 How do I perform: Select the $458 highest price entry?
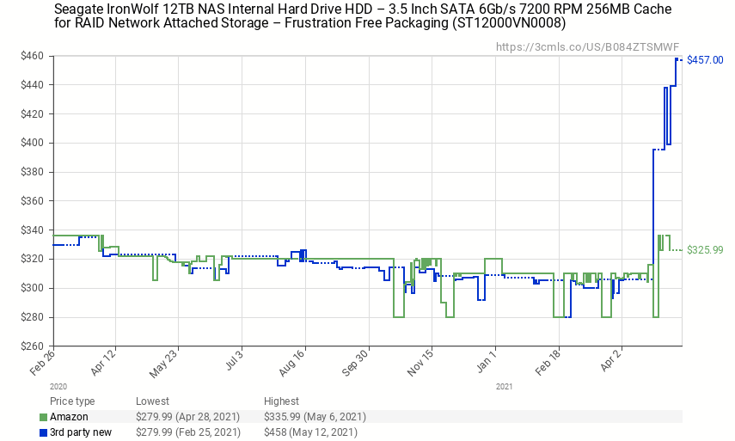309,432
